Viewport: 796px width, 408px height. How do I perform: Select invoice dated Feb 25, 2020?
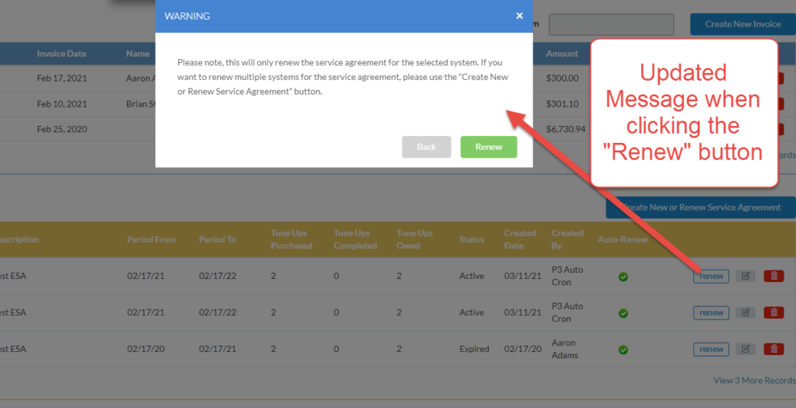point(62,129)
